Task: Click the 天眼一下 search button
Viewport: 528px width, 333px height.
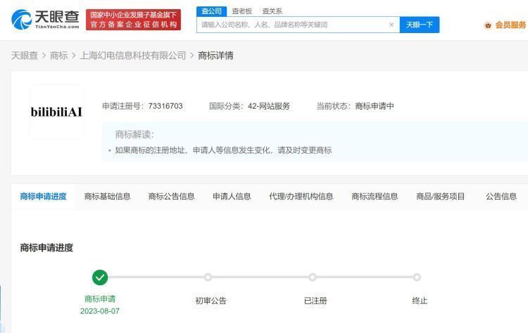Action: [420, 25]
